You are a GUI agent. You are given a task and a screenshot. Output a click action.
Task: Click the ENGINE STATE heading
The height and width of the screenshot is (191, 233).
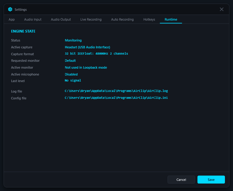tap(23, 31)
